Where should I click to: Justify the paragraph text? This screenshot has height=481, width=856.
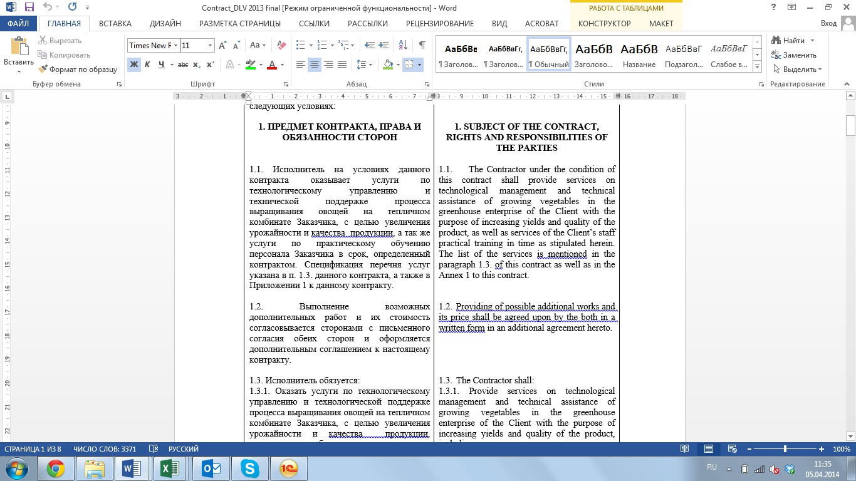pos(342,65)
